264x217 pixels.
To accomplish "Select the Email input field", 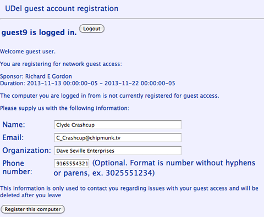I will tap(118, 138).
